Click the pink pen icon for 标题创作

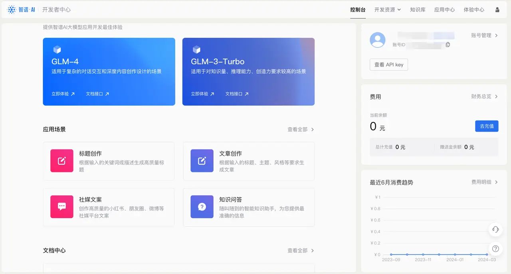(x=61, y=161)
